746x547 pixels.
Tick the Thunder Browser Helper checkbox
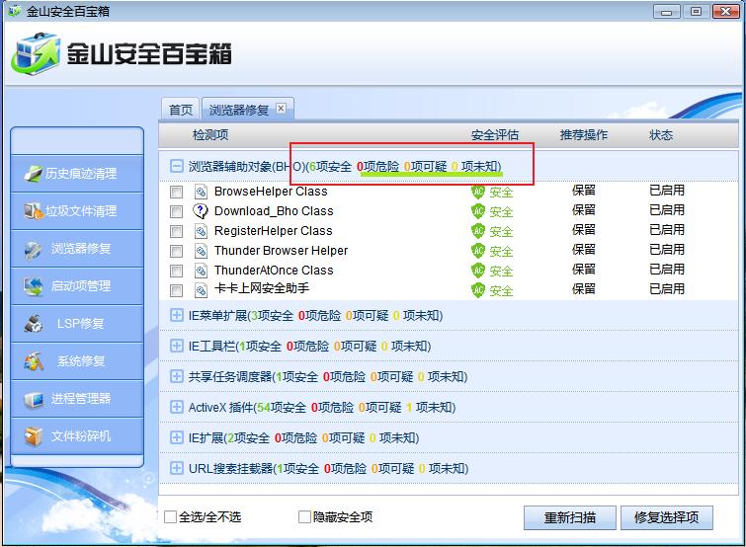(176, 251)
